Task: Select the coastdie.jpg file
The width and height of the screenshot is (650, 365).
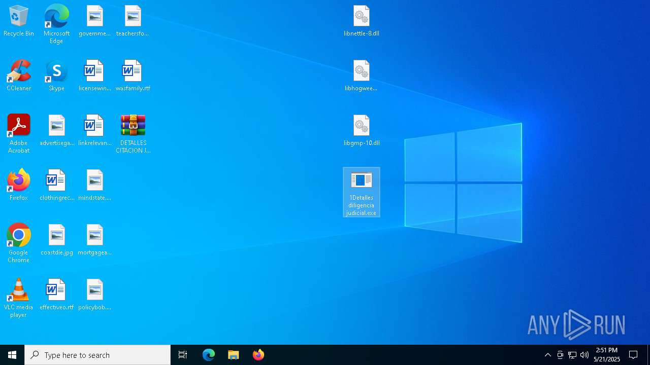Action: [57, 240]
